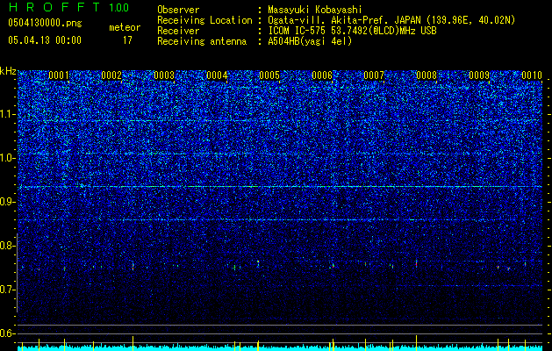Click the 0009 minute marker
Image resolution: width=552 pixels, height=351 pixels.
click(479, 75)
